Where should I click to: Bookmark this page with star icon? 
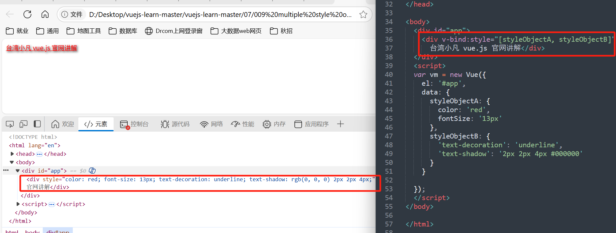(x=363, y=14)
